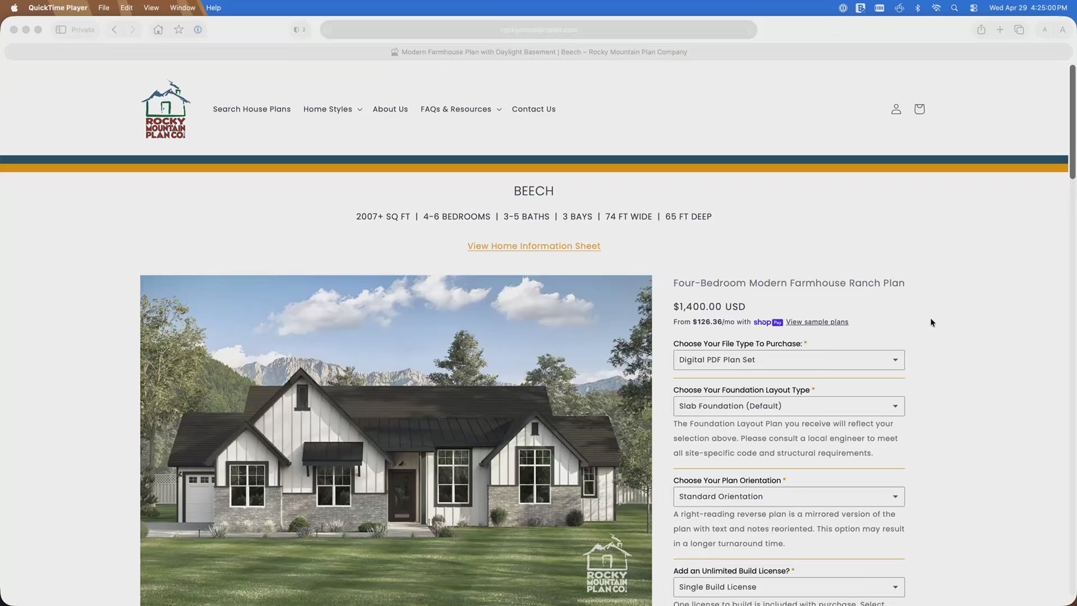This screenshot has height=606, width=1077.
Task: Click the menu bar icon left of Bluetooth
Action: (x=899, y=8)
